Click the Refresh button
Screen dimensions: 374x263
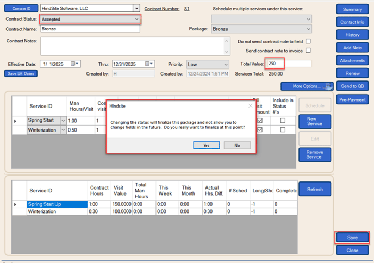(x=315, y=189)
